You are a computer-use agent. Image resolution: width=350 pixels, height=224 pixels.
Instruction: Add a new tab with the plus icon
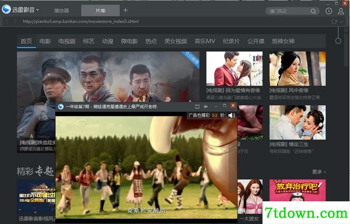tap(125, 10)
